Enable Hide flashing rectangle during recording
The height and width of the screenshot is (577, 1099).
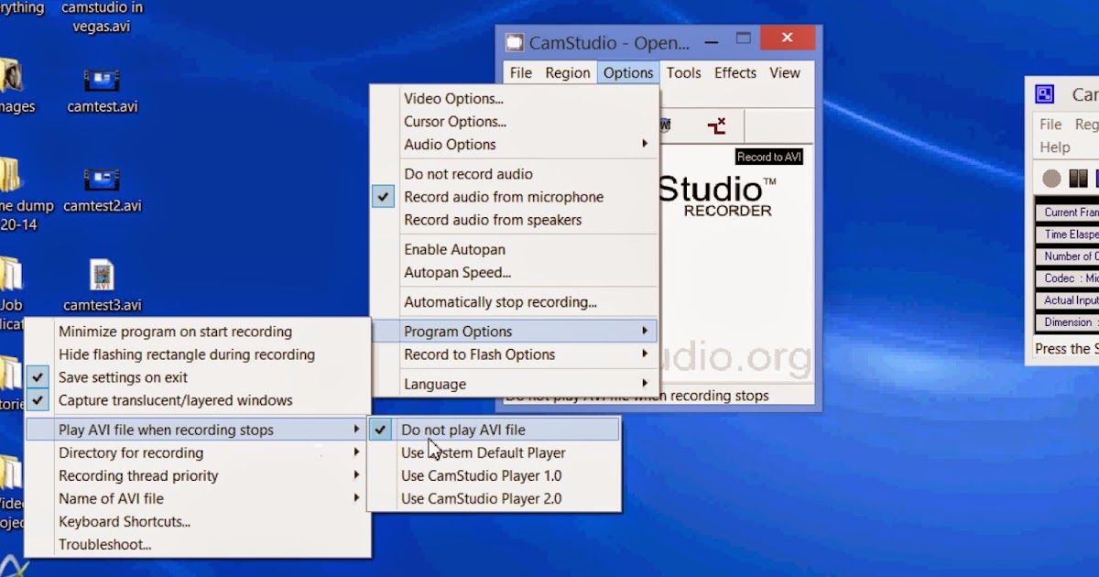198,354
